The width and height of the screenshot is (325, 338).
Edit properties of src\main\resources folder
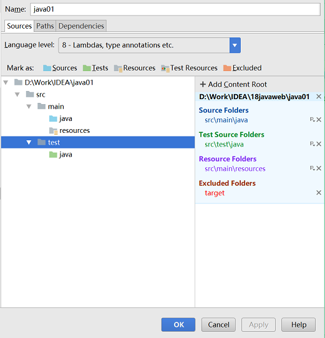(x=313, y=168)
